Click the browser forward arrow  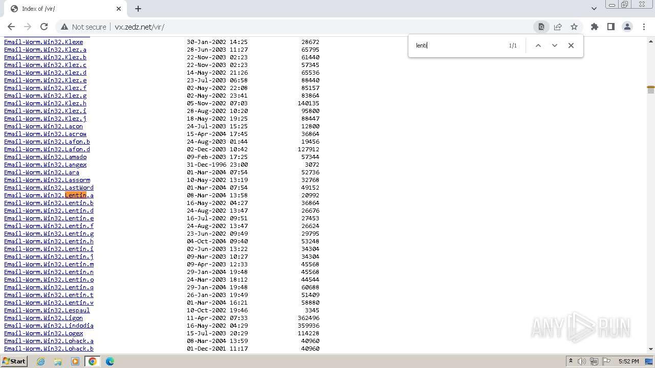[x=28, y=27]
